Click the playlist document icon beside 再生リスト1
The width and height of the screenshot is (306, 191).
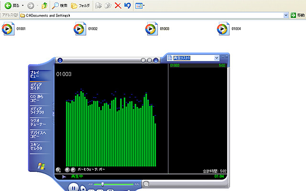pyautogui.click(x=170, y=58)
